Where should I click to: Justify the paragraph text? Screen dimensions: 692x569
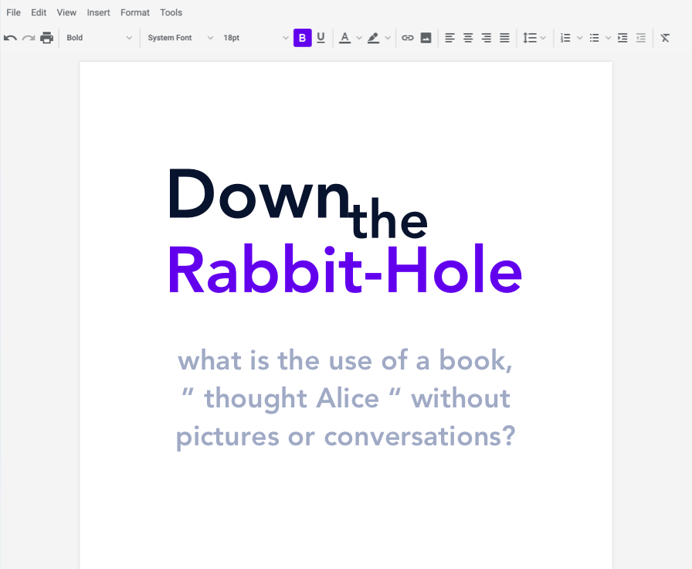[x=504, y=37]
